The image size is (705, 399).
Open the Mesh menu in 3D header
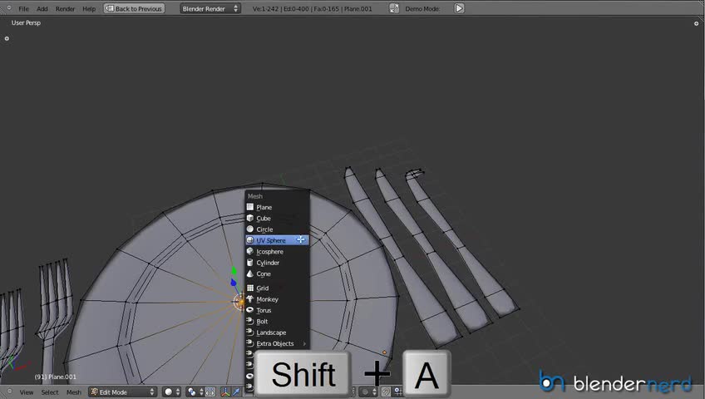[x=74, y=392]
